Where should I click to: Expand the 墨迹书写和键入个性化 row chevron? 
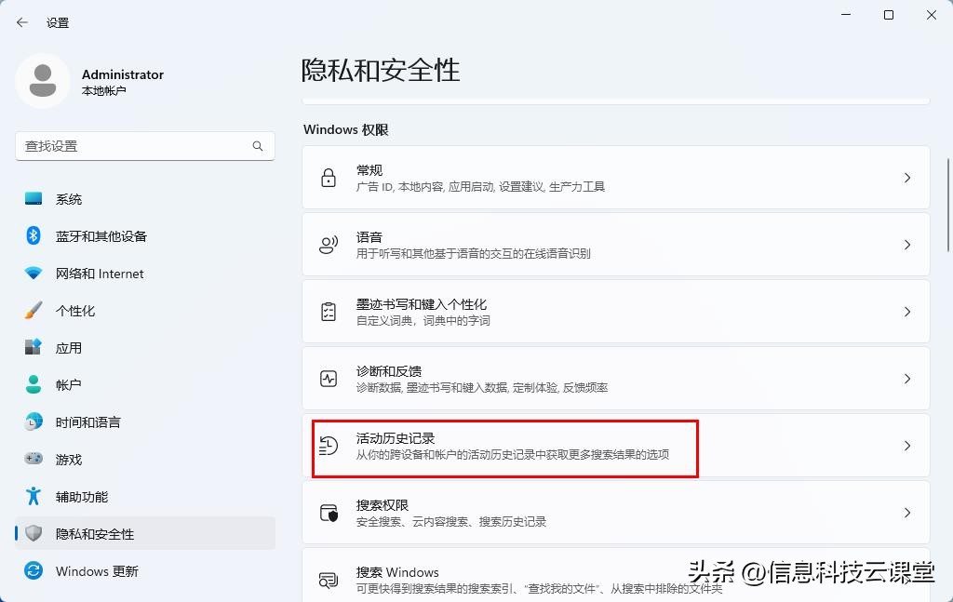[x=907, y=312]
